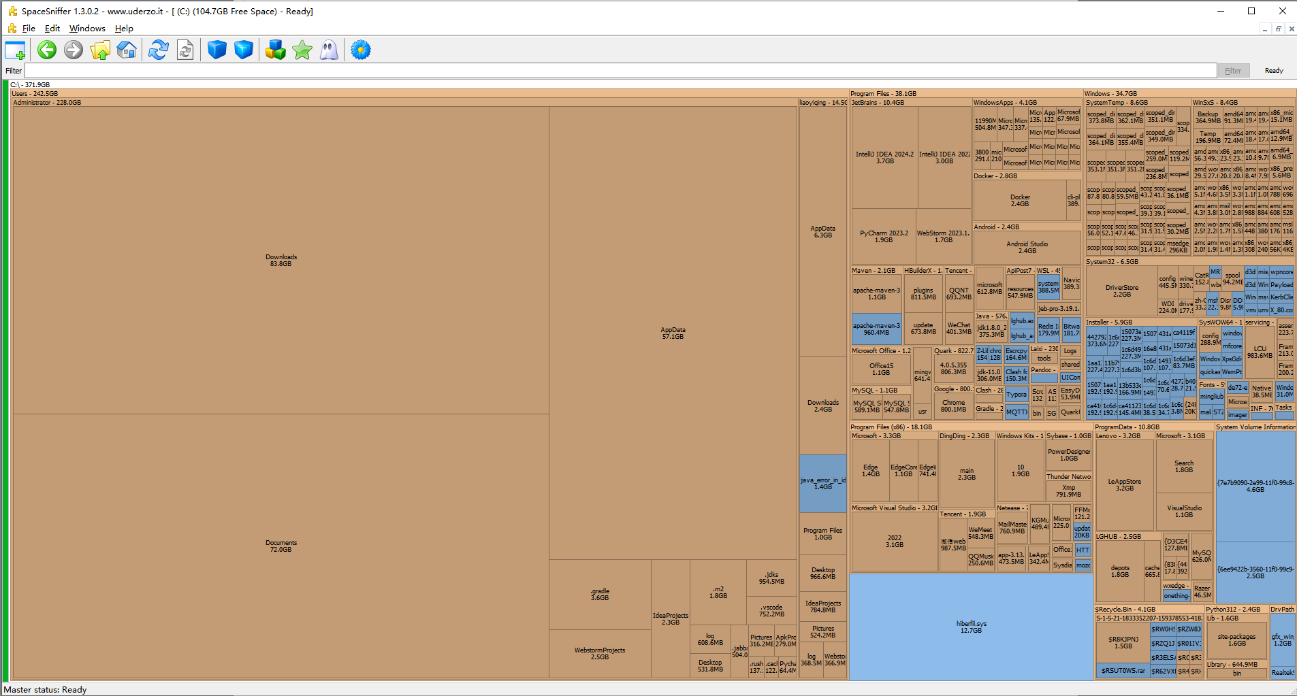Open the Windows menu
The height and width of the screenshot is (696, 1297).
tap(87, 29)
